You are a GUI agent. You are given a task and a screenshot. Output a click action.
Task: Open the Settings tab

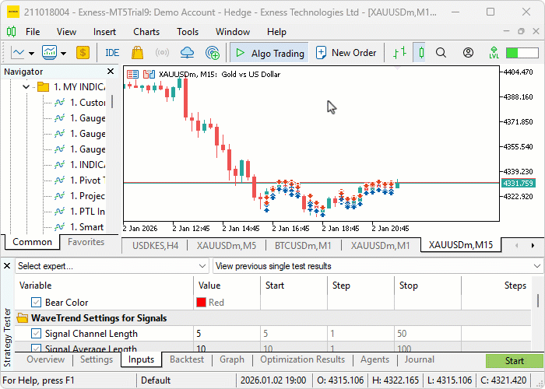(x=97, y=359)
